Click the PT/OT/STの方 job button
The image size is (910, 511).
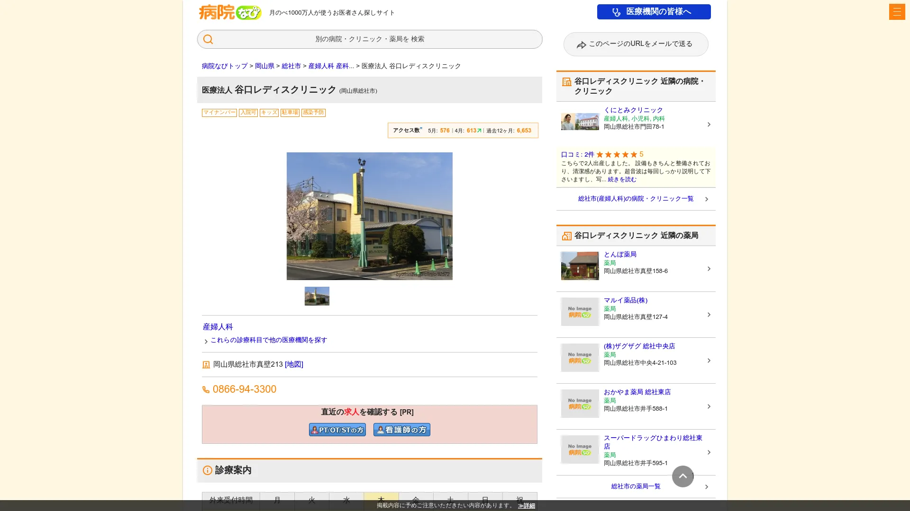click(337, 430)
